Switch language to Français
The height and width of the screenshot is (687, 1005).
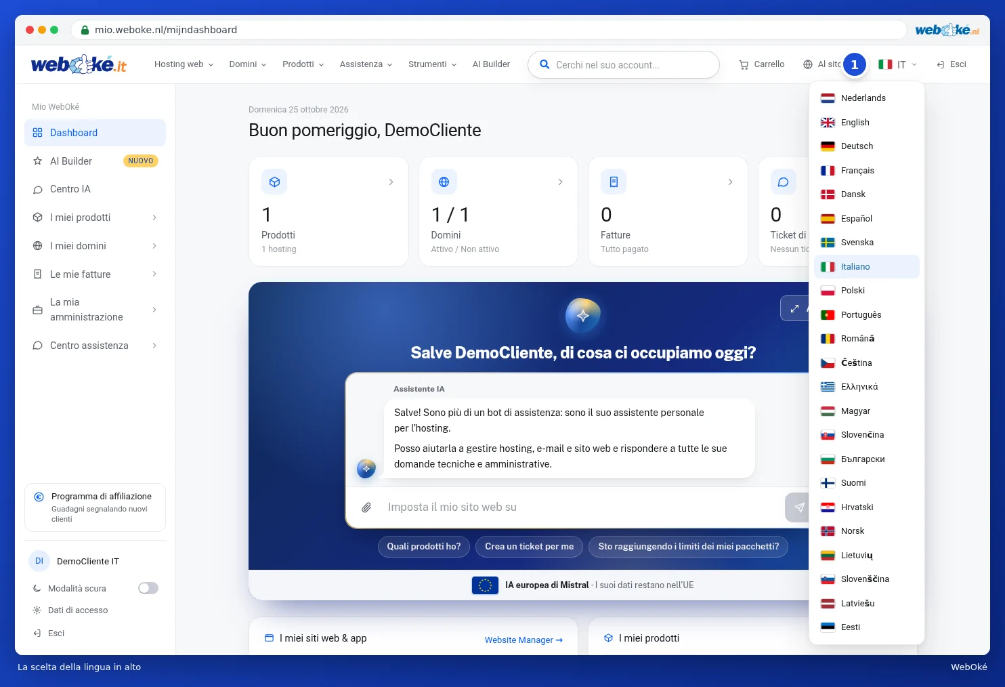pyautogui.click(x=867, y=171)
